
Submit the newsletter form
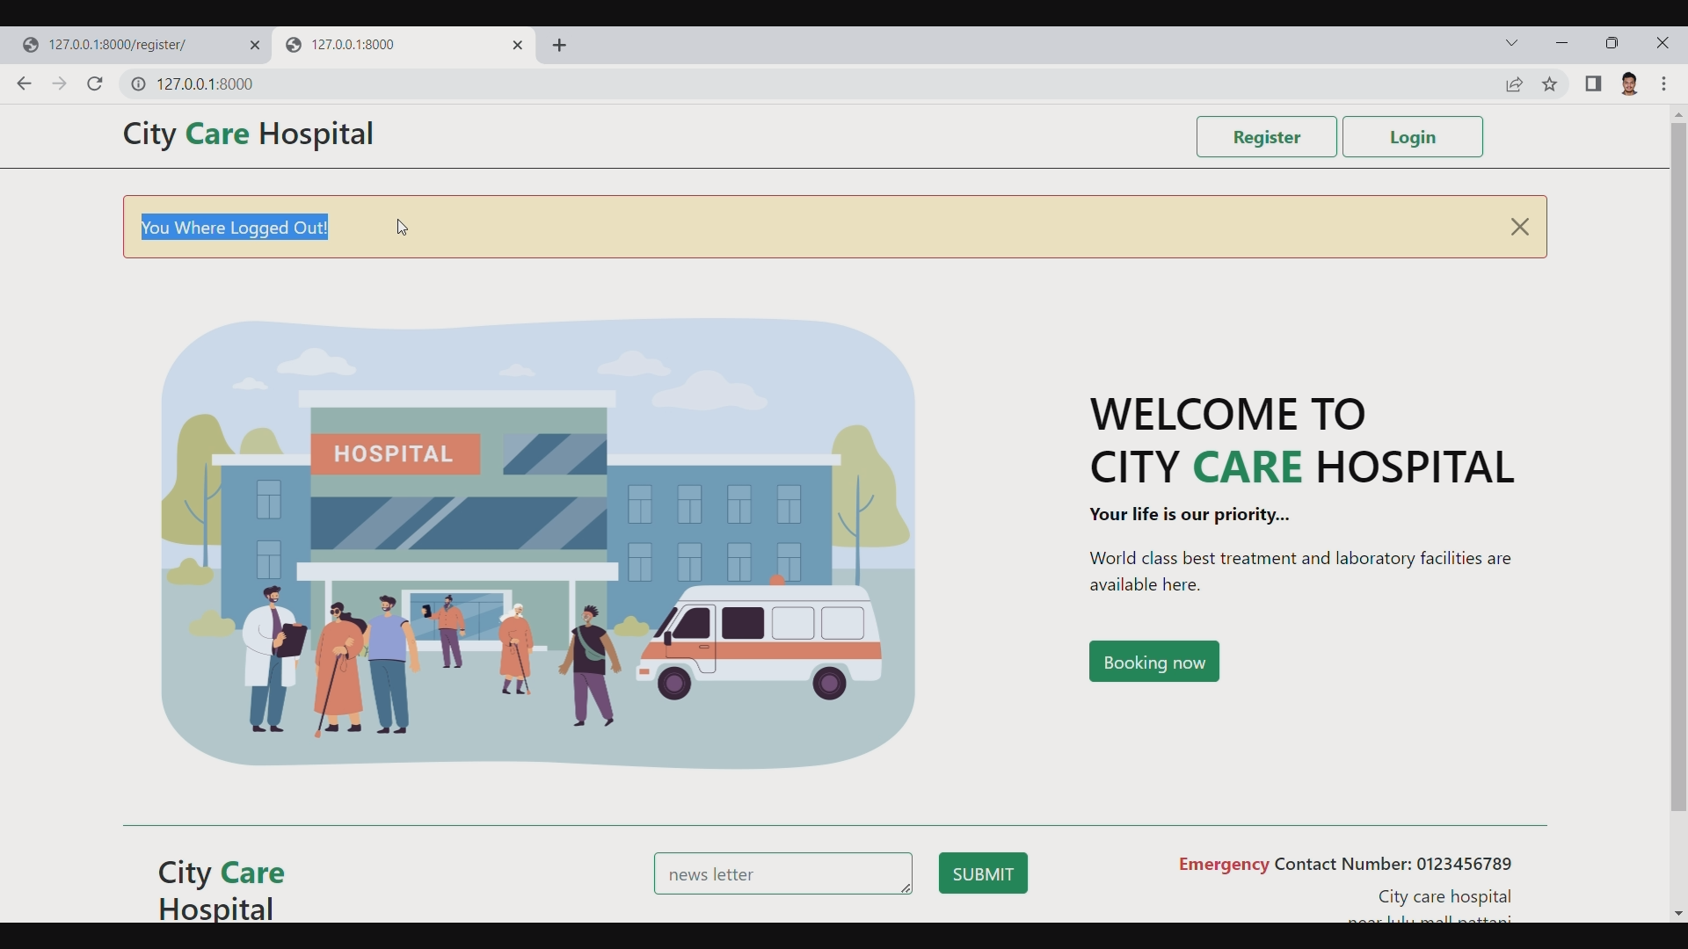pos(982,873)
